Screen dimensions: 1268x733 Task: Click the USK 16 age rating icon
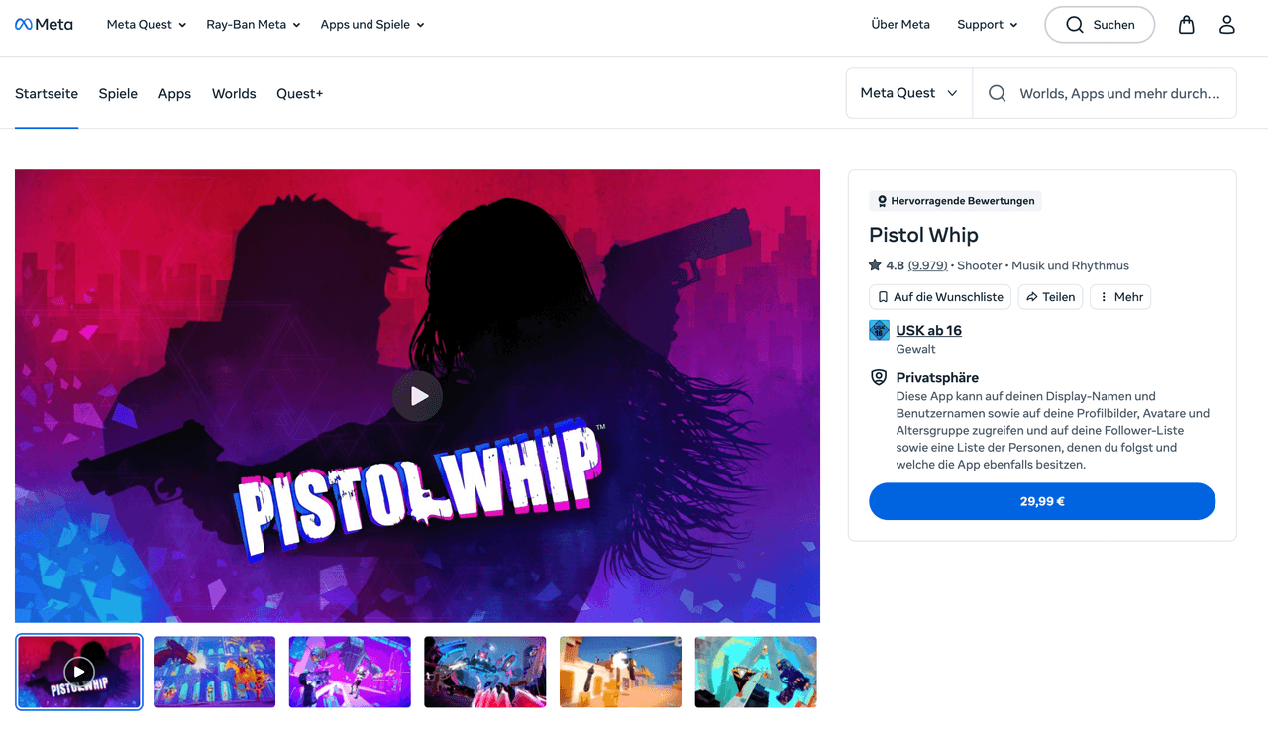pyautogui.click(x=879, y=331)
